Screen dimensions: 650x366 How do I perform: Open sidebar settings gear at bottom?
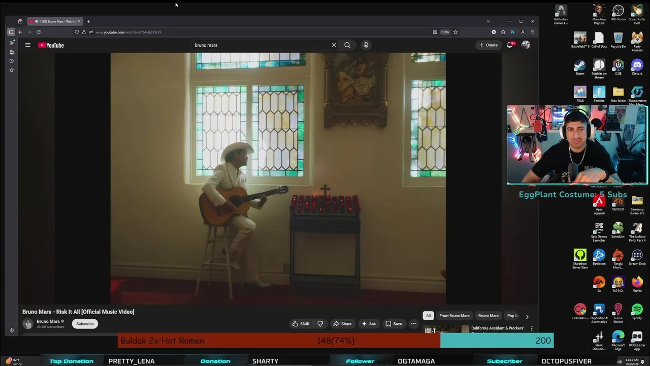[x=12, y=330]
